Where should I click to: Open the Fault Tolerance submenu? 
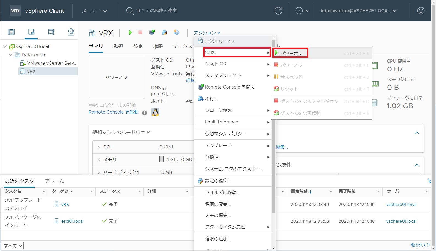[233, 122]
